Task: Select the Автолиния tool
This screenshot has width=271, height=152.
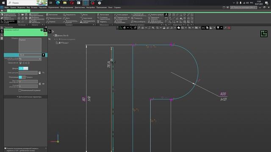Action: tap(52, 15)
